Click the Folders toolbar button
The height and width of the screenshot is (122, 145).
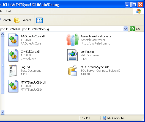[23, 20]
